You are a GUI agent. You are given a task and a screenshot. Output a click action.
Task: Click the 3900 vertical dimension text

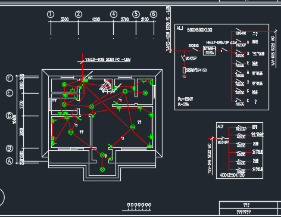pos(21,132)
